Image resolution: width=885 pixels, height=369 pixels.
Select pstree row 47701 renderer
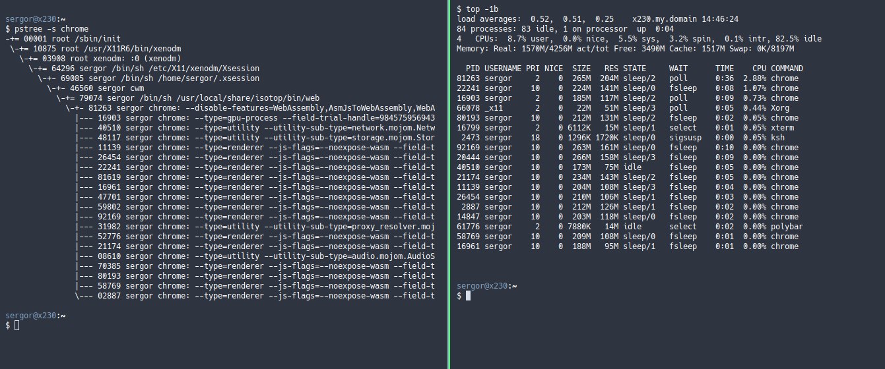pos(254,197)
